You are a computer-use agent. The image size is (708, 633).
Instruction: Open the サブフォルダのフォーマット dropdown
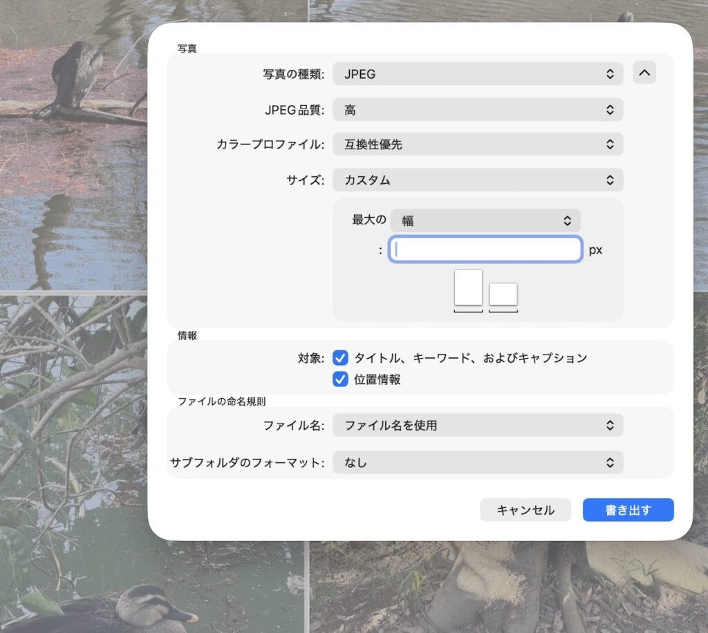coord(478,463)
